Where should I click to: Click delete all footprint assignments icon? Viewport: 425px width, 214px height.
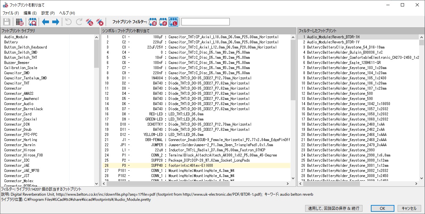100,22
